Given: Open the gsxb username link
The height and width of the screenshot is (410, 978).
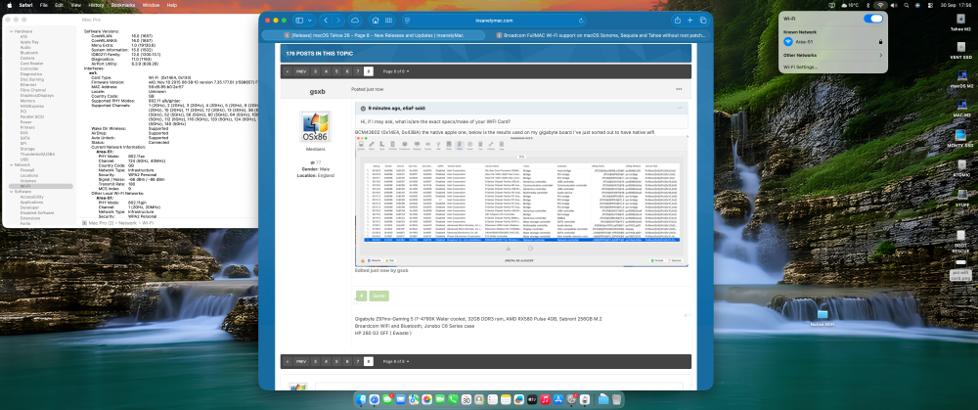Looking at the screenshot, I should [317, 92].
